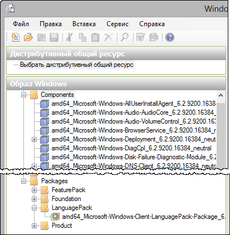Click the application icon in title bar
The width and height of the screenshot is (230, 235).
pos(10,8)
